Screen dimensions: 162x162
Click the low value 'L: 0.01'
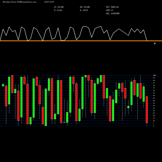(84, 10)
